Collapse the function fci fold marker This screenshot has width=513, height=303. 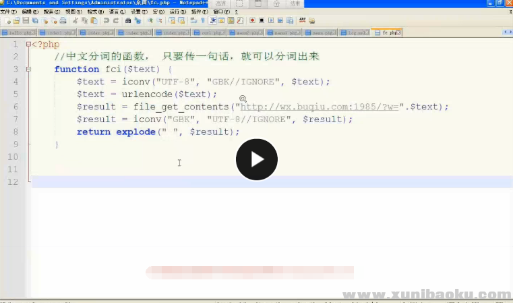28,70
